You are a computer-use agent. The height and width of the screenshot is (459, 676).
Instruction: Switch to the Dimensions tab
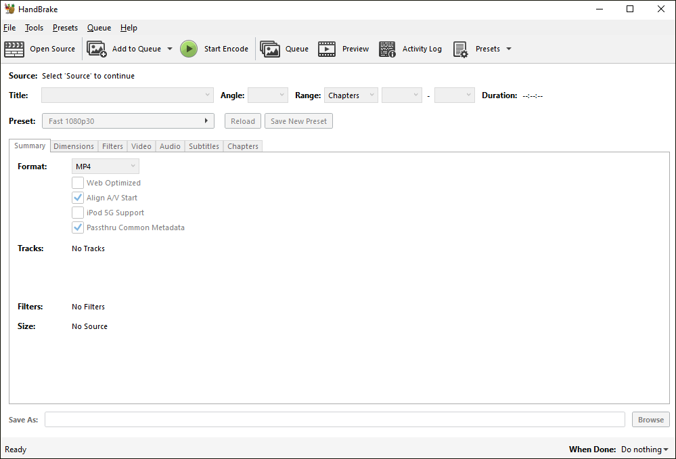pyautogui.click(x=74, y=146)
